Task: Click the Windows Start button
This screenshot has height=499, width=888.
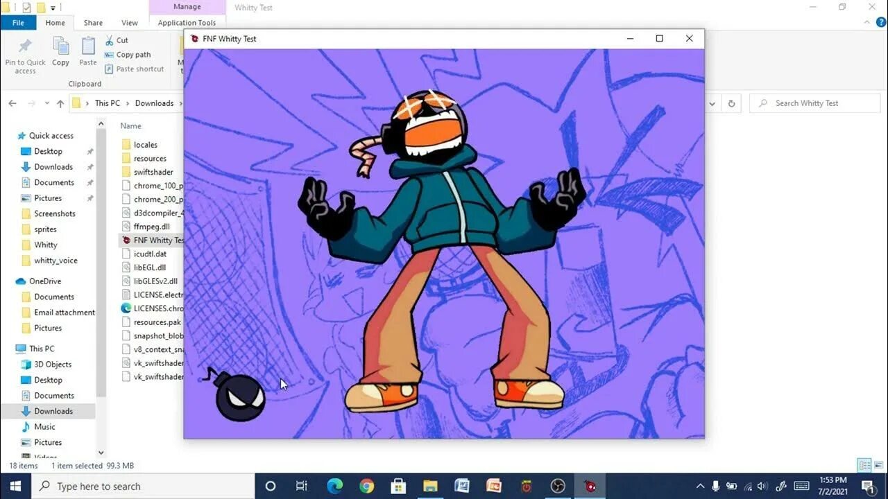Action: [16, 486]
